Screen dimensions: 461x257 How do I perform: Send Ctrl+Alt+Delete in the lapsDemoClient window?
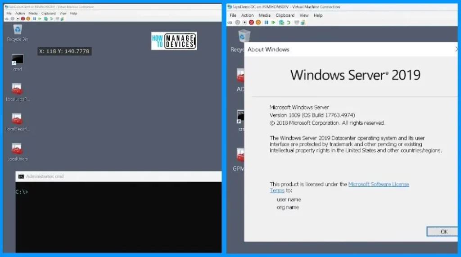[x=6, y=19]
